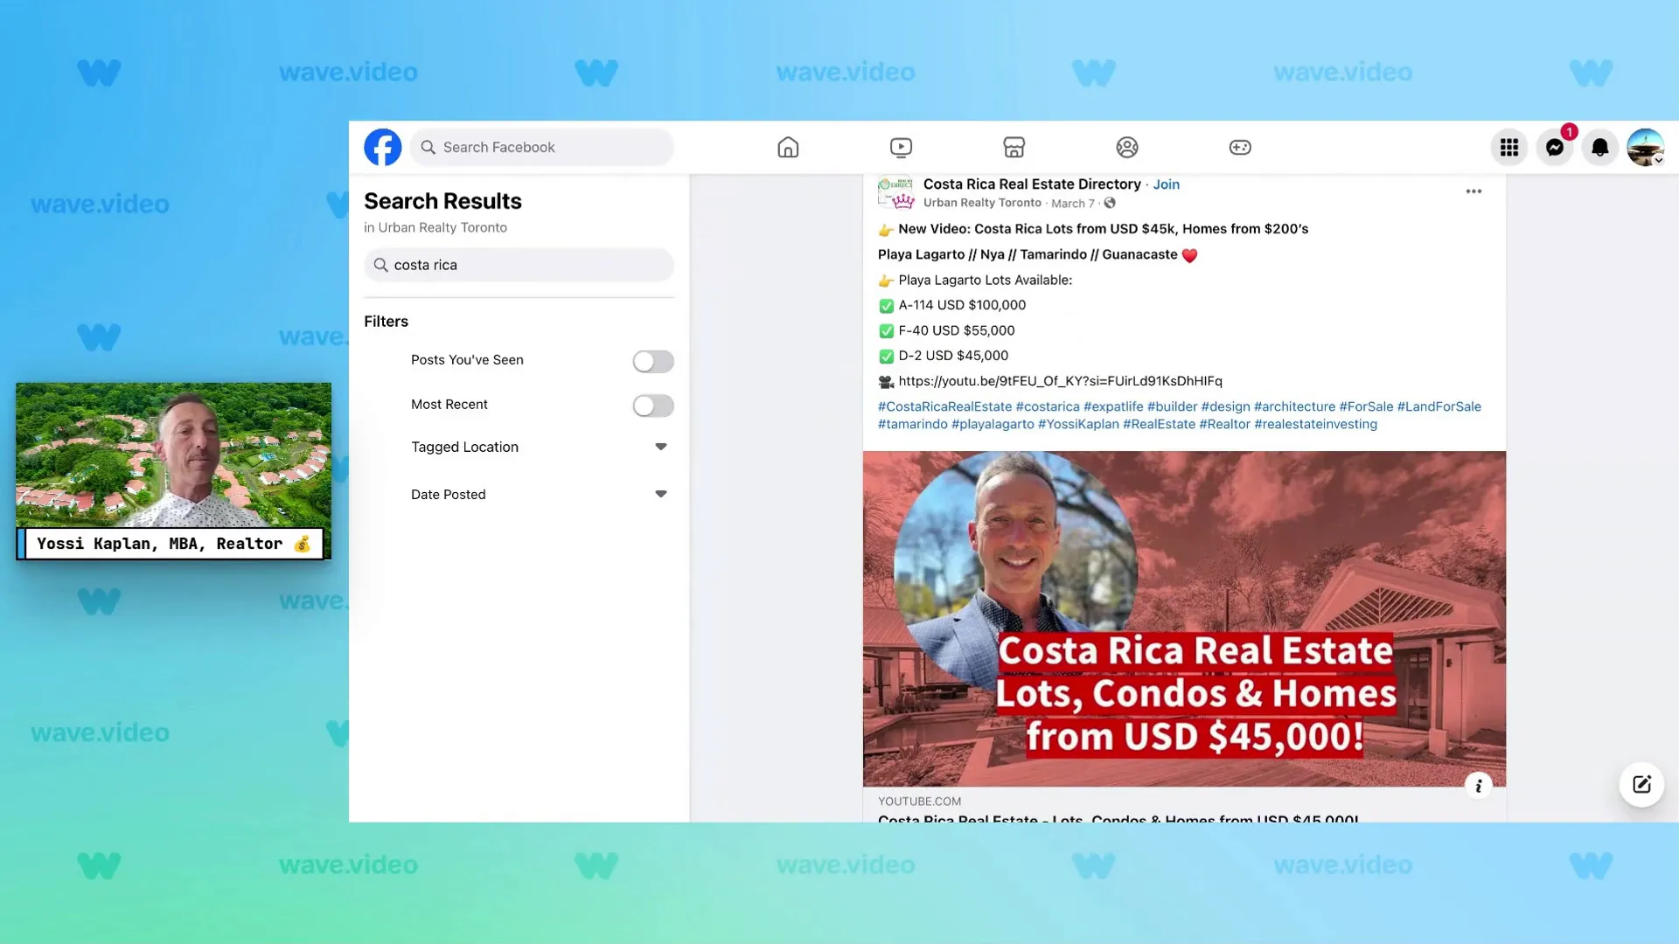
Task: Click the YOUTUBE.COM source label
Action: (919, 802)
